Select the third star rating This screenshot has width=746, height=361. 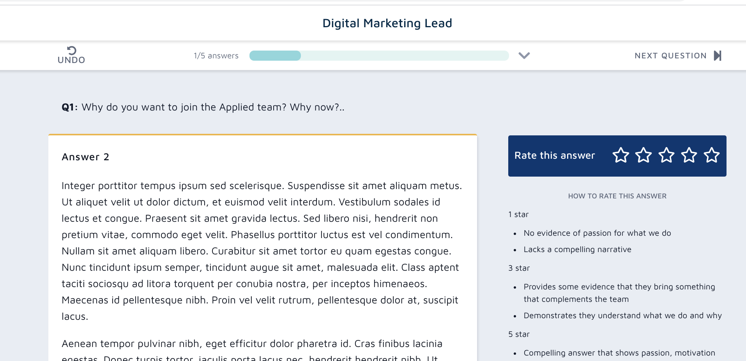point(666,155)
